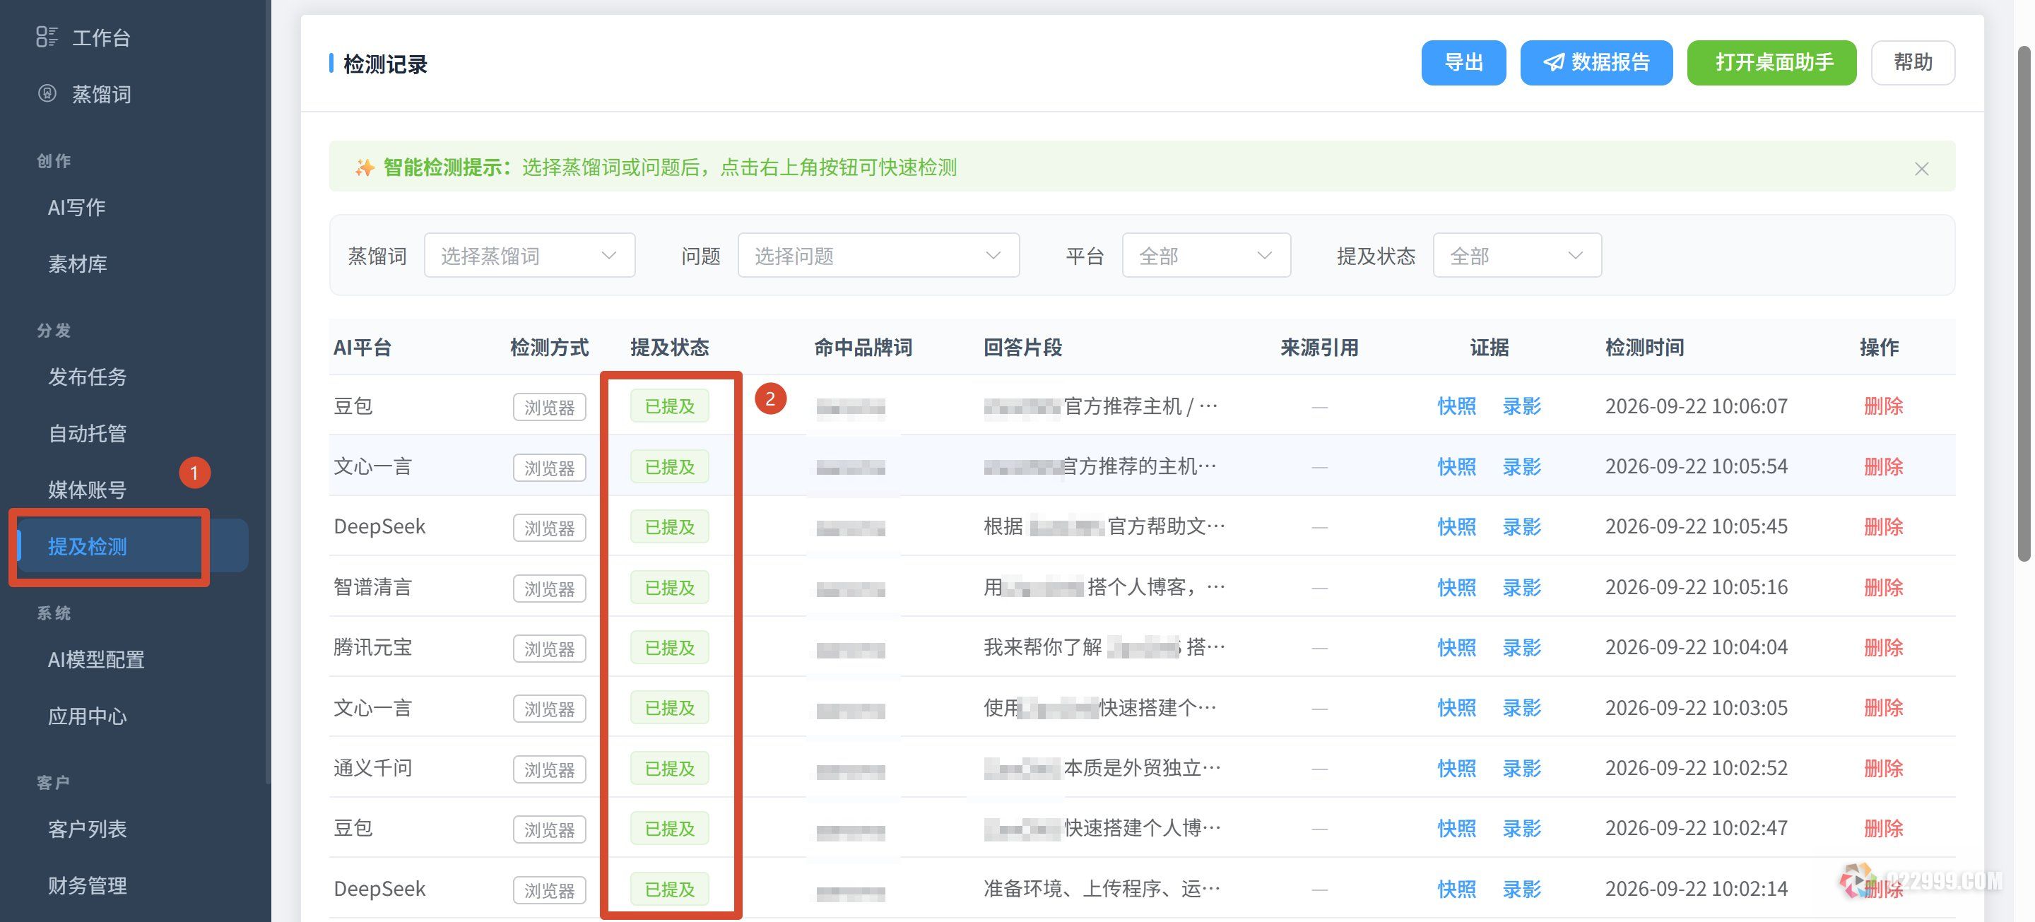Open 录影 for the 10:02:14 DeepSeek record
Image resolution: width=2035 pixels, height=922 pixels.
[1521, 889]
